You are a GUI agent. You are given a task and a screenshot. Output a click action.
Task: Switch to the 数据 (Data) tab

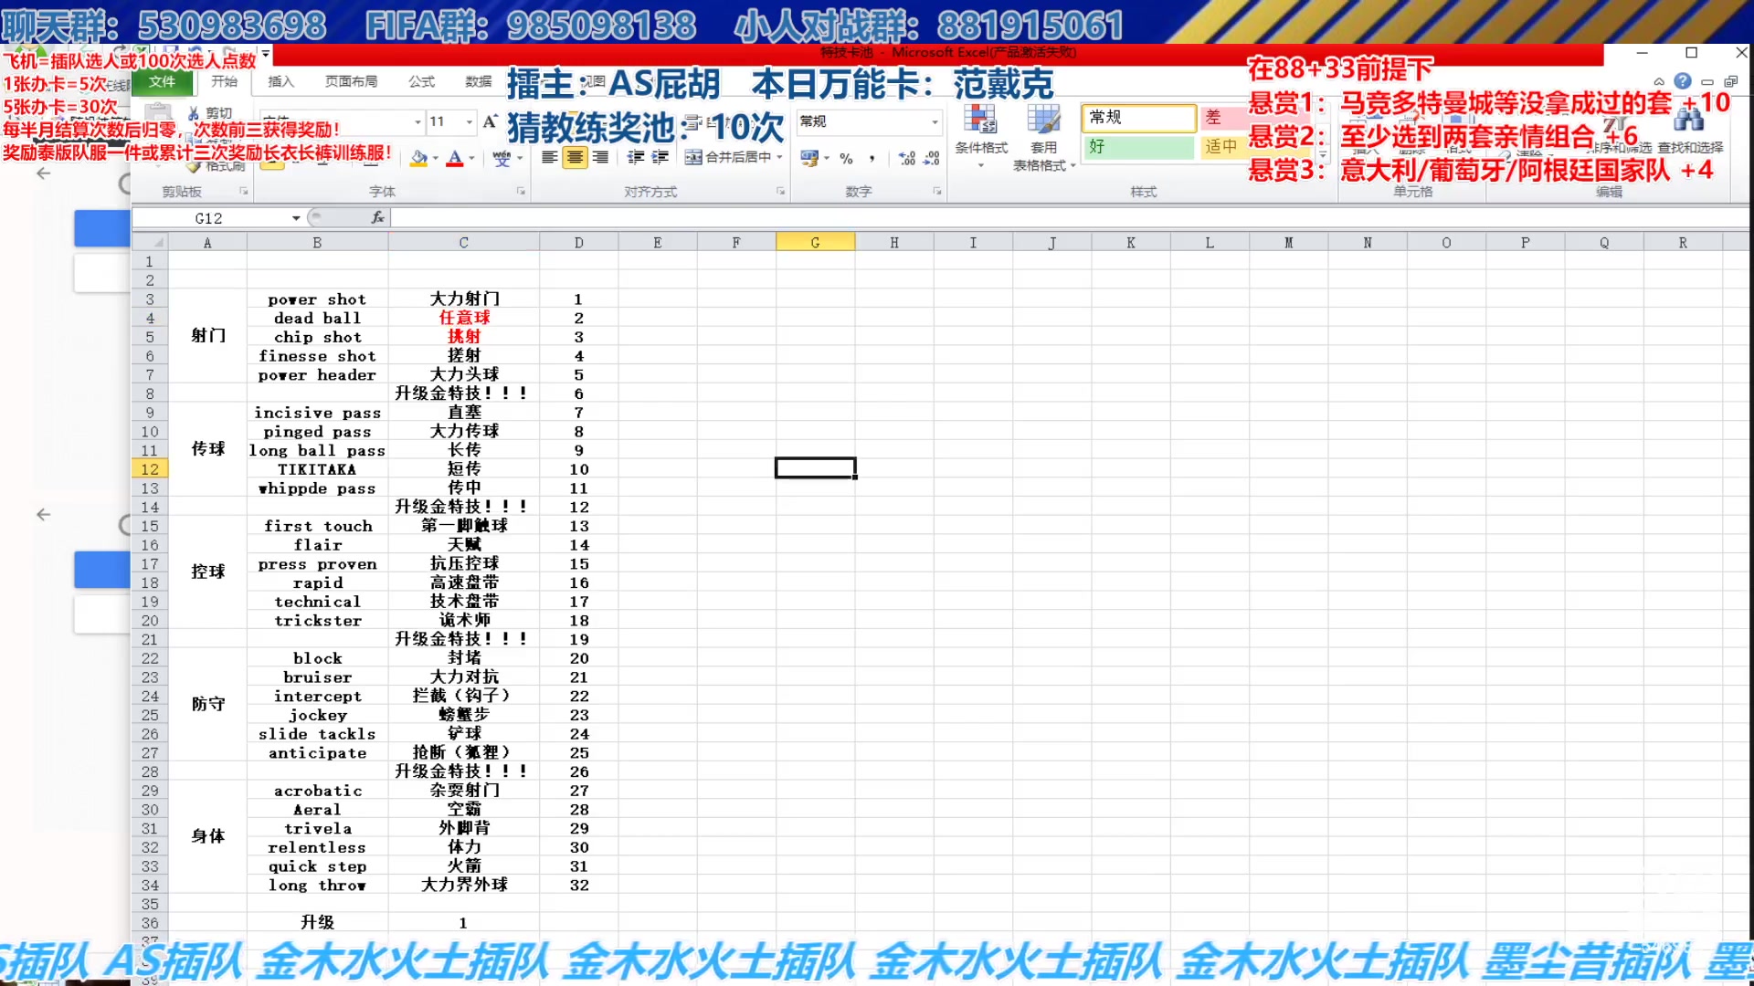(x=478, y=82)
